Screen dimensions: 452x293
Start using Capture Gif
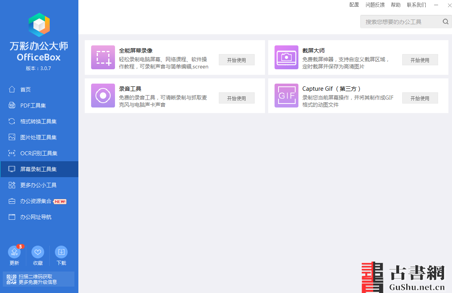pos(420,98)
